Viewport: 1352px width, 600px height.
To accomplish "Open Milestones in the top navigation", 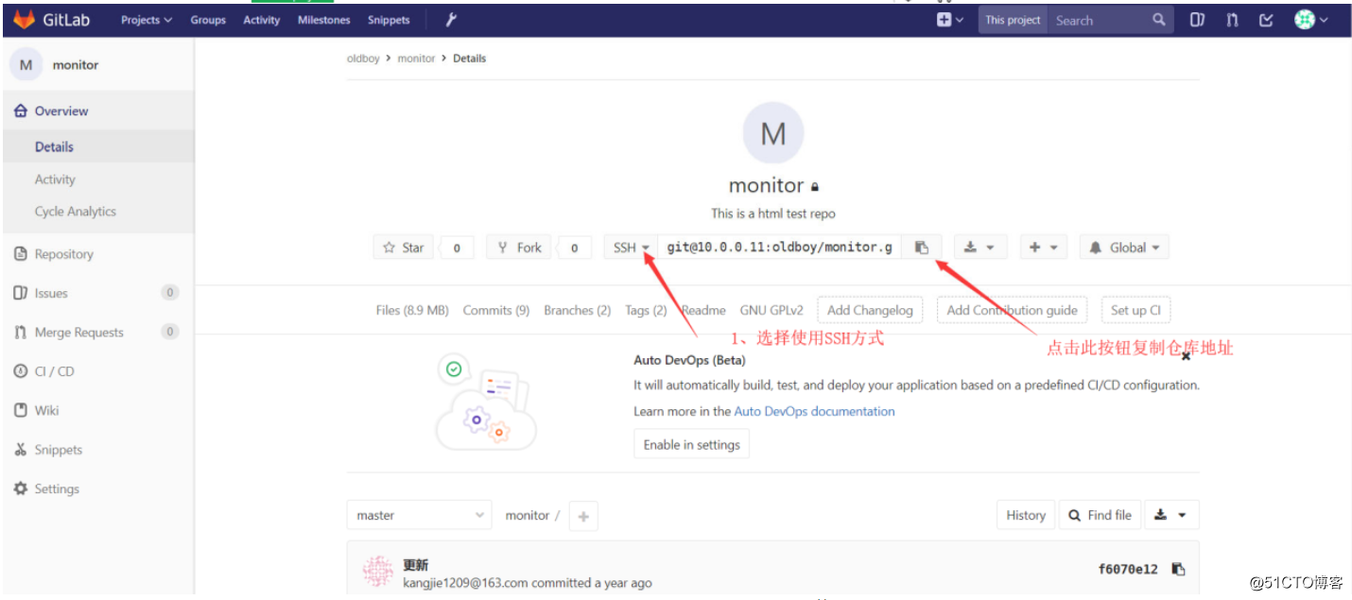I will 323,20.
